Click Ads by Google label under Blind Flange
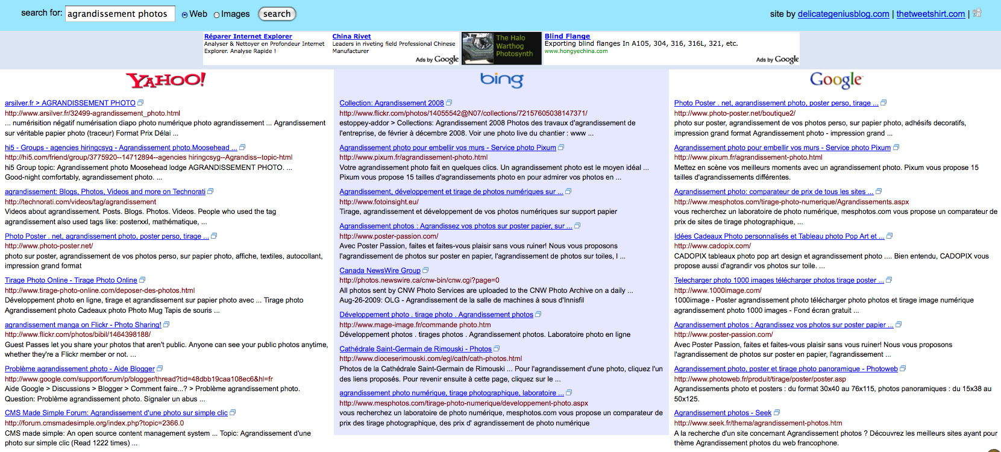 click(x=777, y=59)
